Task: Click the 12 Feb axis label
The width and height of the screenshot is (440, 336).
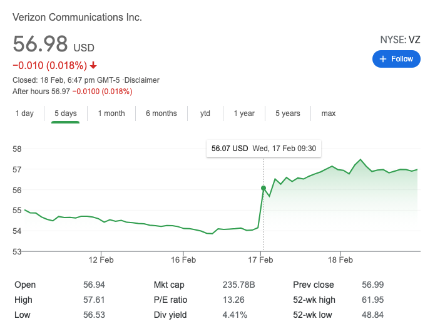Action: [101, 260]
